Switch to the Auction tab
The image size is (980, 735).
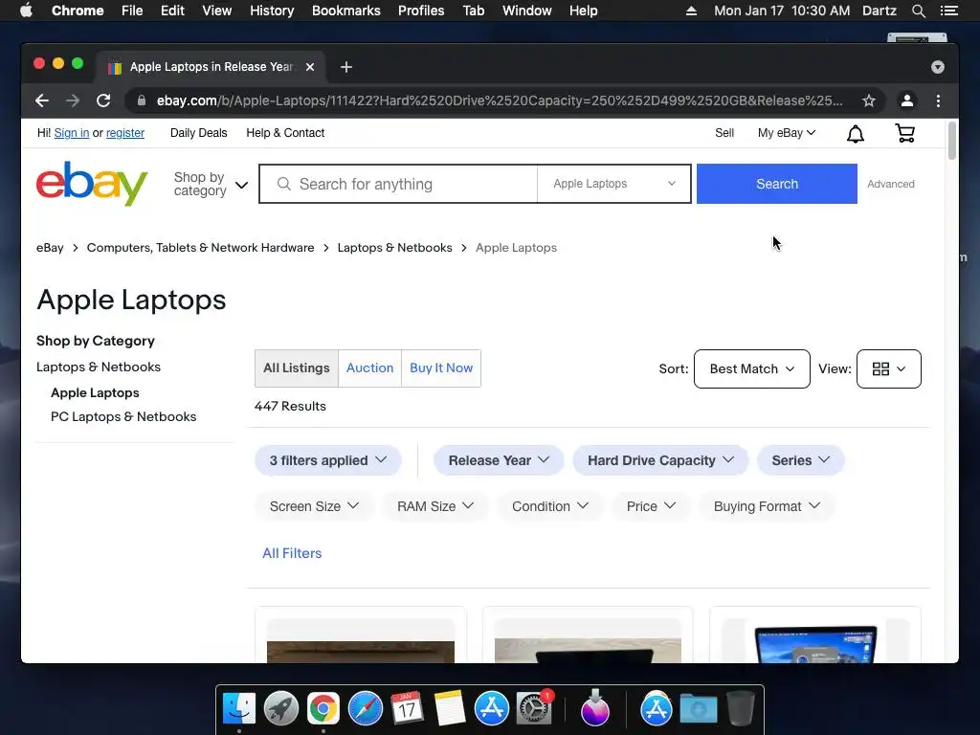coord(370,368)
